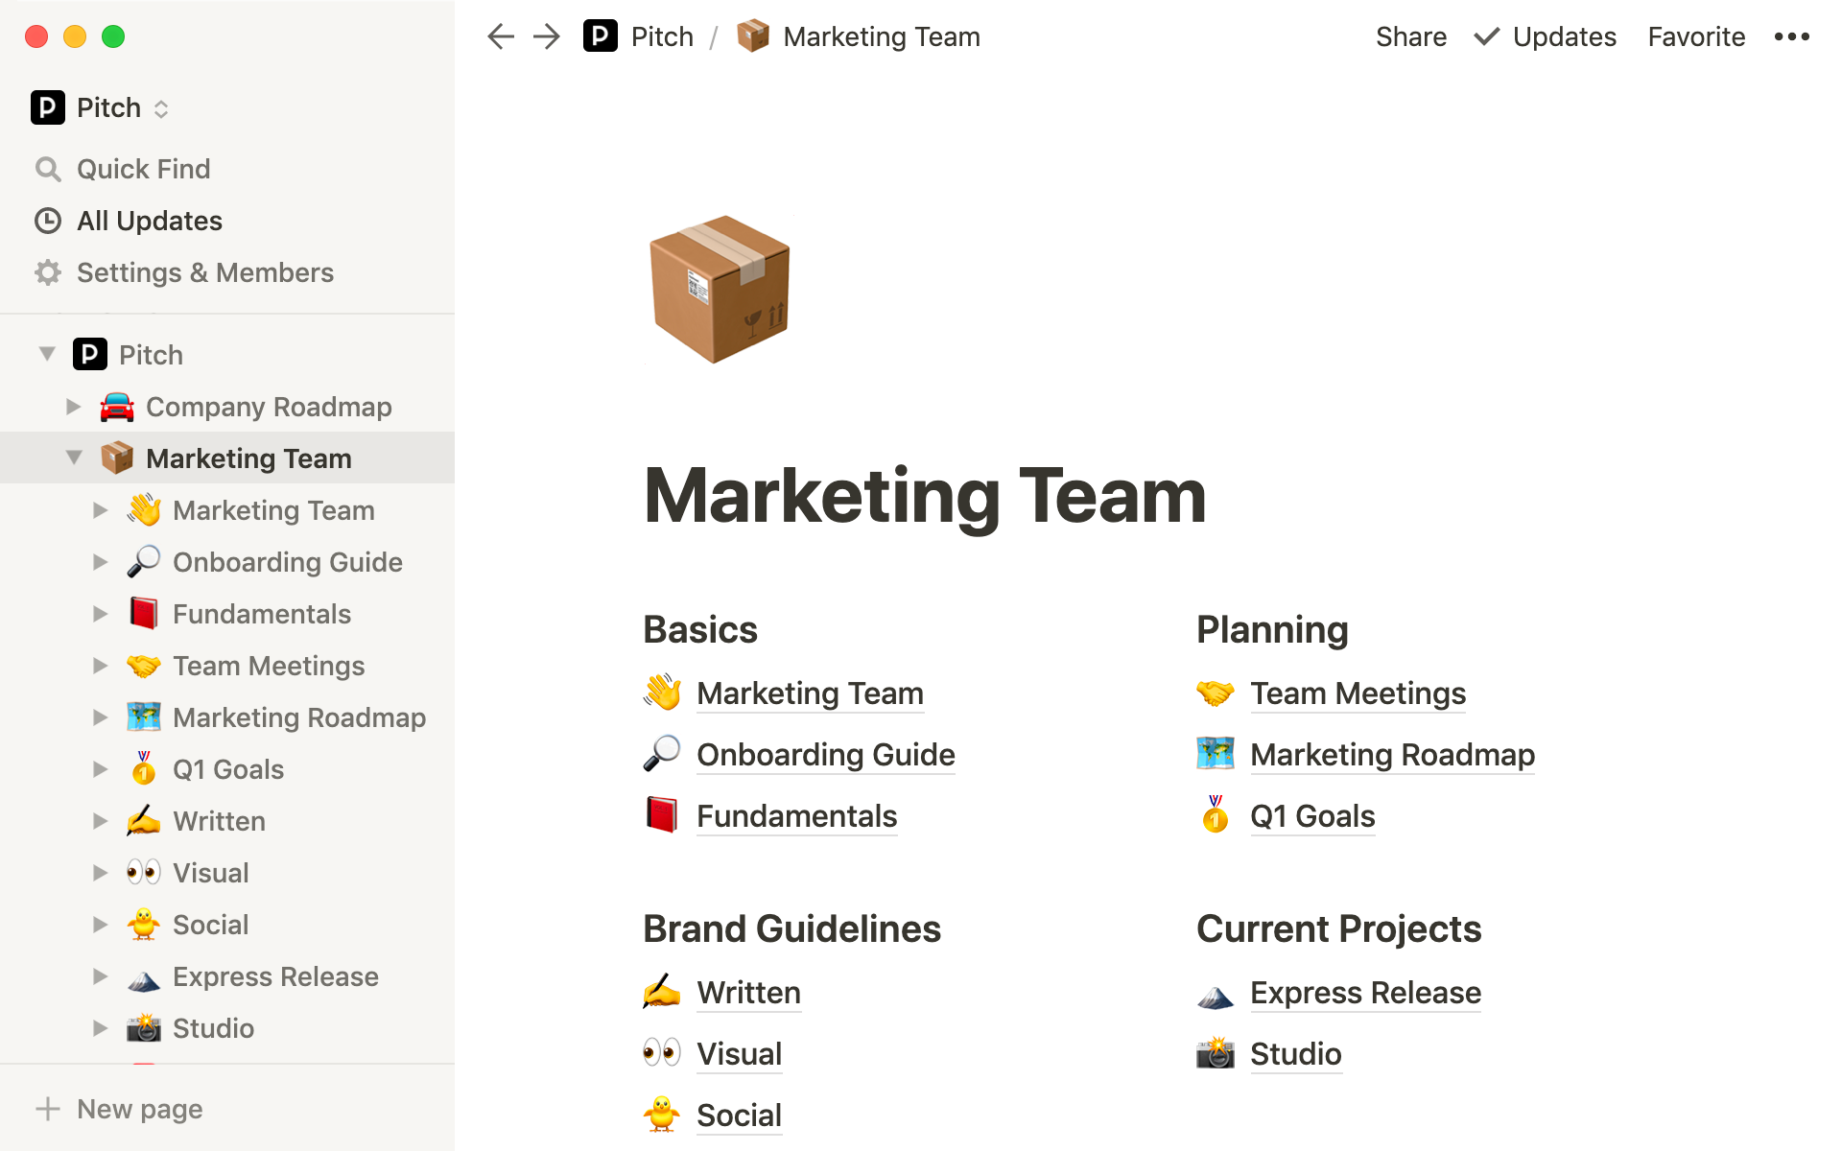Open the Pitch workspace switcher dropdown
Viewport: 1842px width, 1151px height.
point(161,108)
